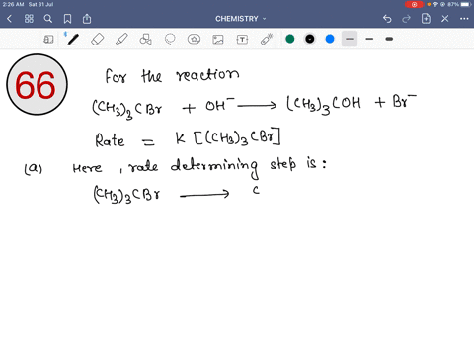Open the share/export icon

pos(87,19)
